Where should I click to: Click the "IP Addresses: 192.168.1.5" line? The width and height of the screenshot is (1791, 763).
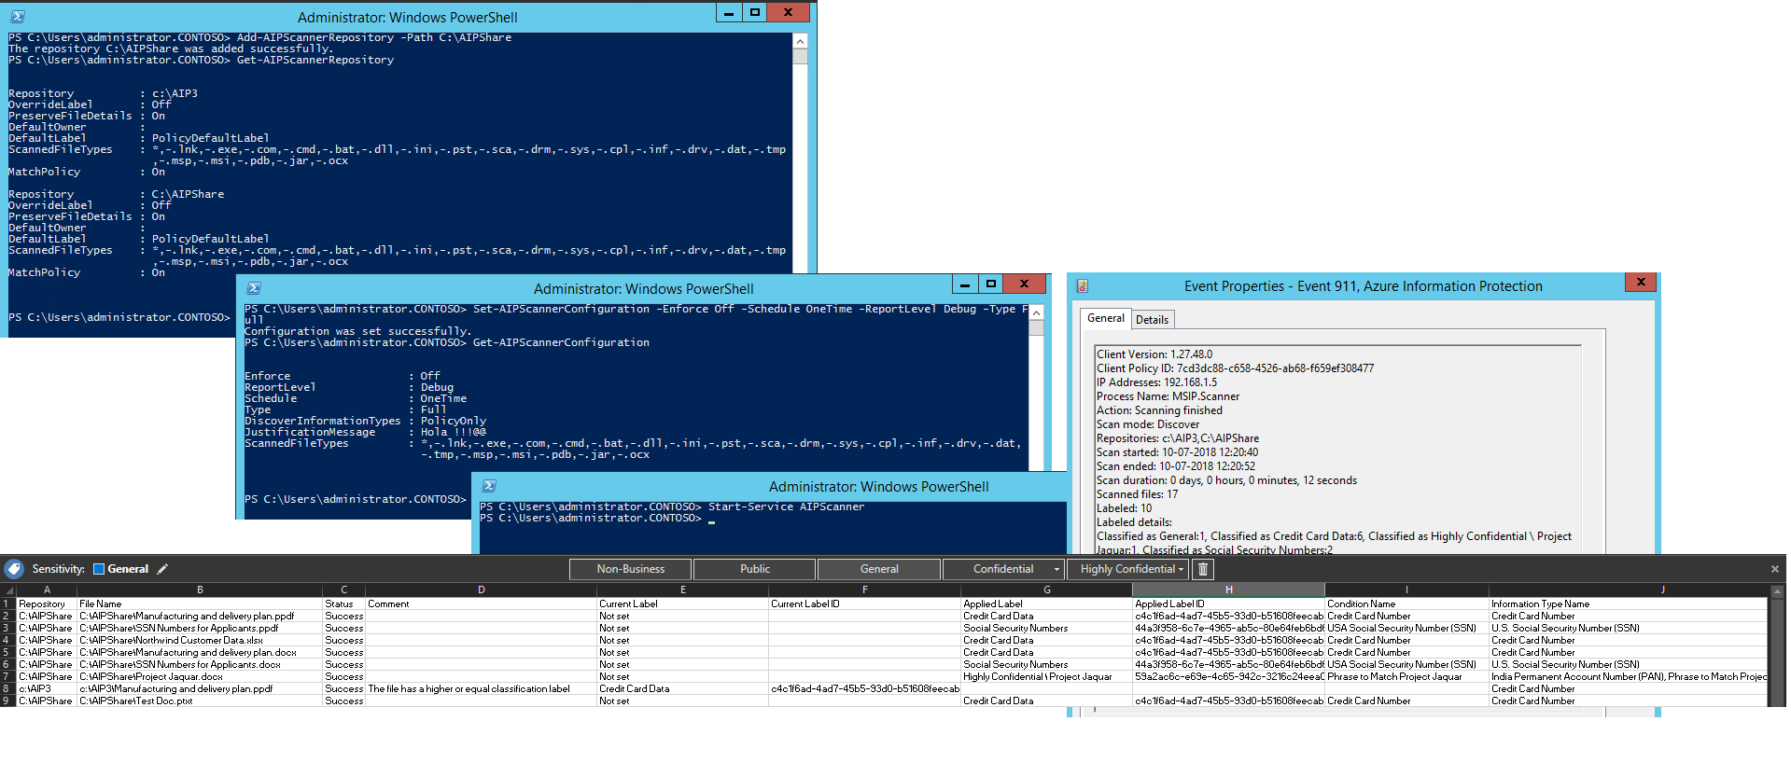pos(1156,382)
